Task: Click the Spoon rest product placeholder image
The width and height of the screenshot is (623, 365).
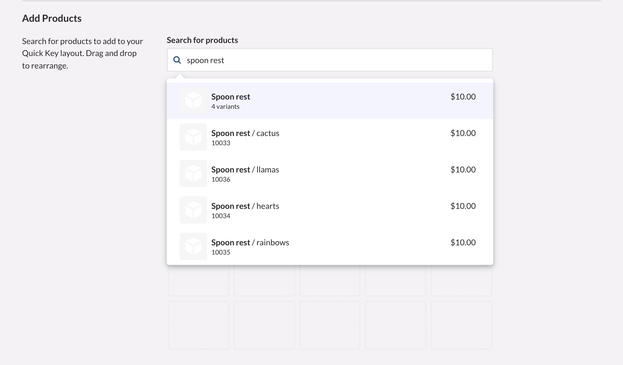Action: coord(193,101)
